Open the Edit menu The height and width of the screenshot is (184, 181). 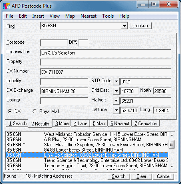pos(23,16)
